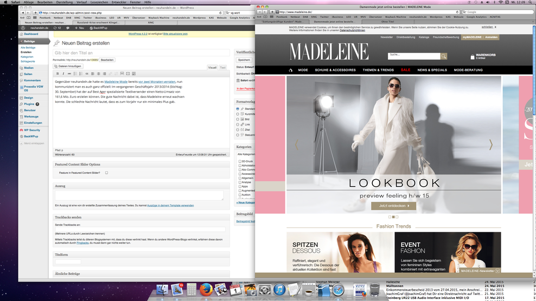Click the Gib hier den Titel an field
Viewport: 536px width, 301px height.
pyautogui.click(x=141, y=53)
